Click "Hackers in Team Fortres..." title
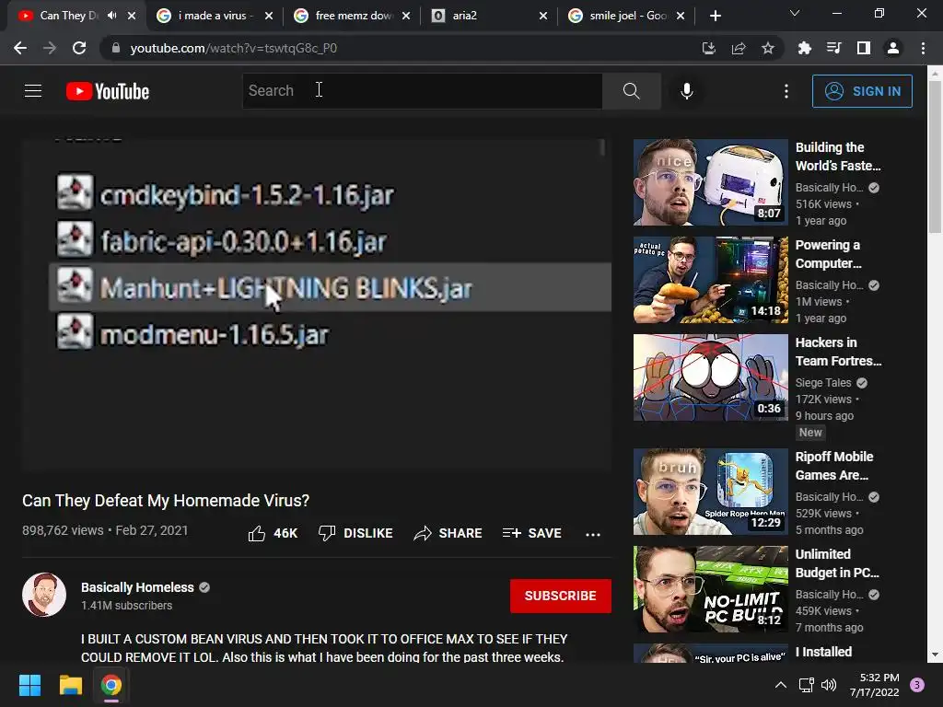Screen dimensions: 943x707 click(x=838, y=352)
